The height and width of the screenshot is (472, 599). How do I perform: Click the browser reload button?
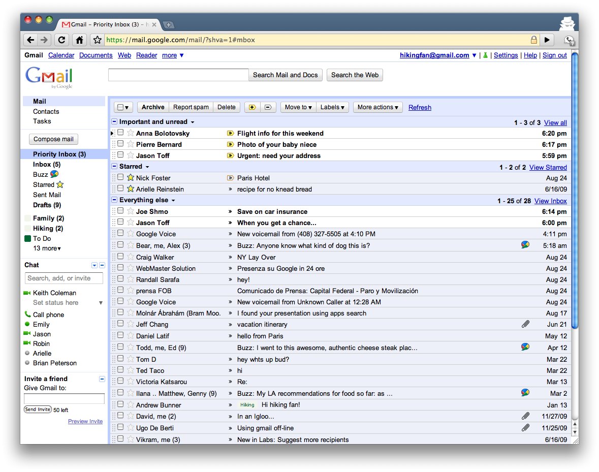(61, 40)
